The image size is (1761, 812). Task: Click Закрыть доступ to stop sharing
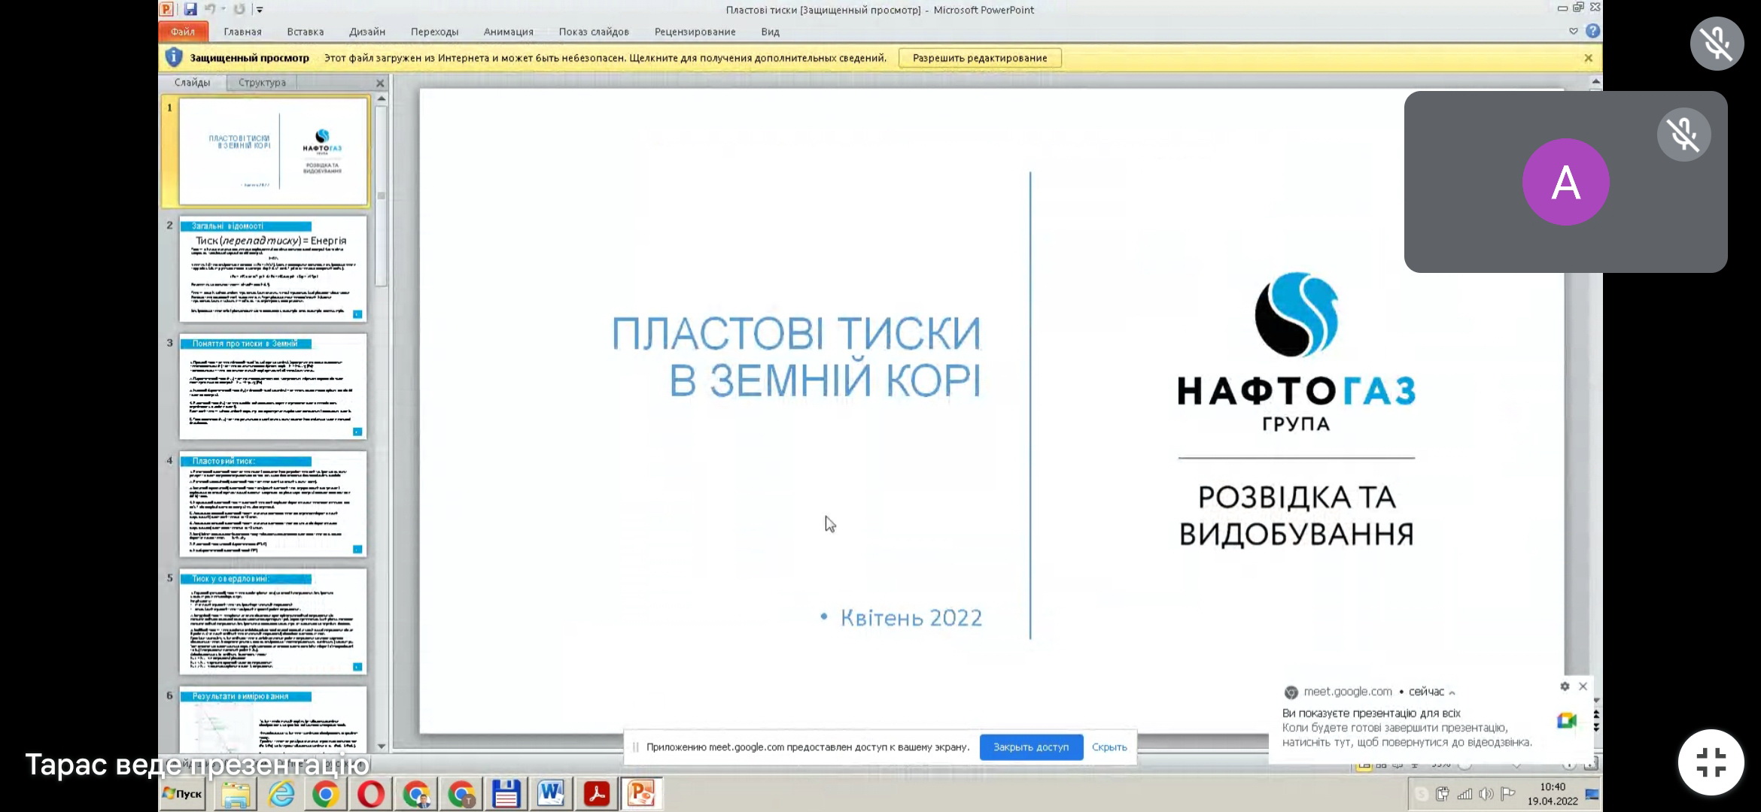(1031, 747)
